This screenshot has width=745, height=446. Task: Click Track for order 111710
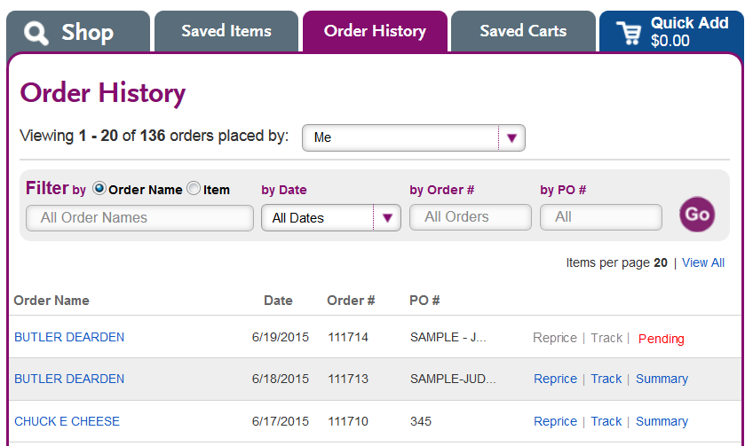click(x=606, y=421)
